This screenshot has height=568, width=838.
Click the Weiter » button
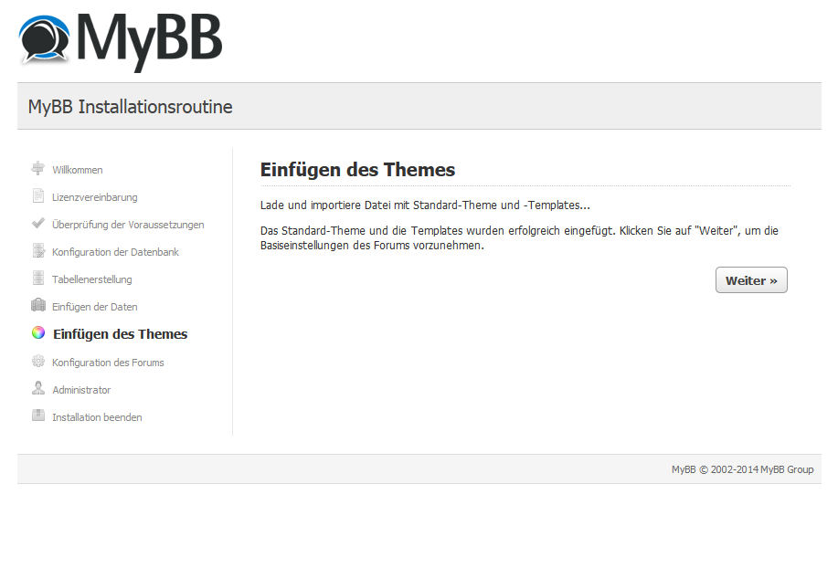point(751,280)
